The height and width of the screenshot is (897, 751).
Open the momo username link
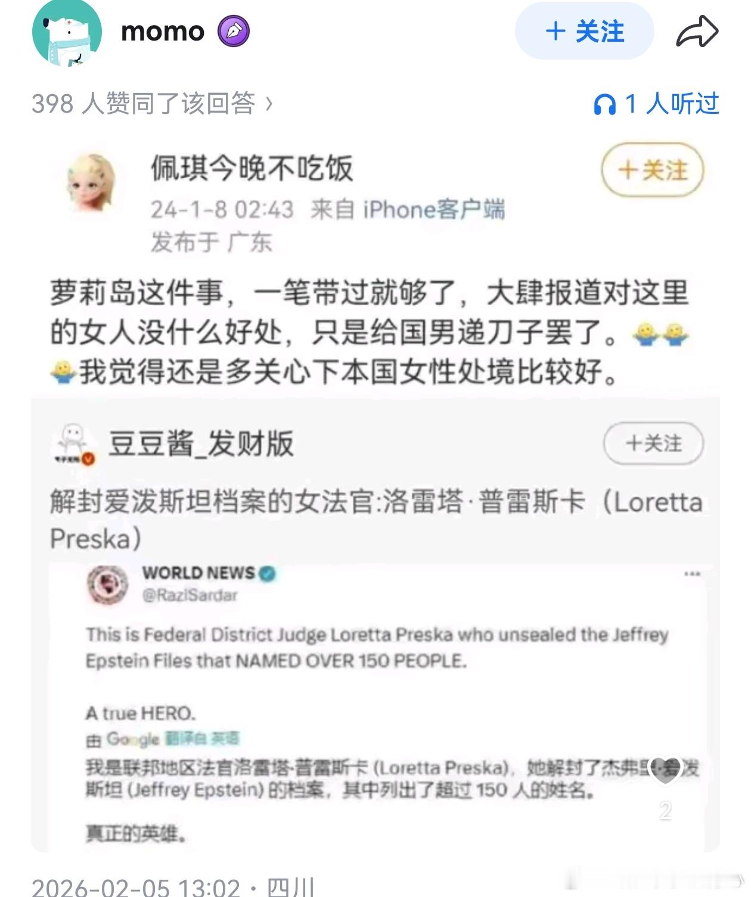point(163,32)
